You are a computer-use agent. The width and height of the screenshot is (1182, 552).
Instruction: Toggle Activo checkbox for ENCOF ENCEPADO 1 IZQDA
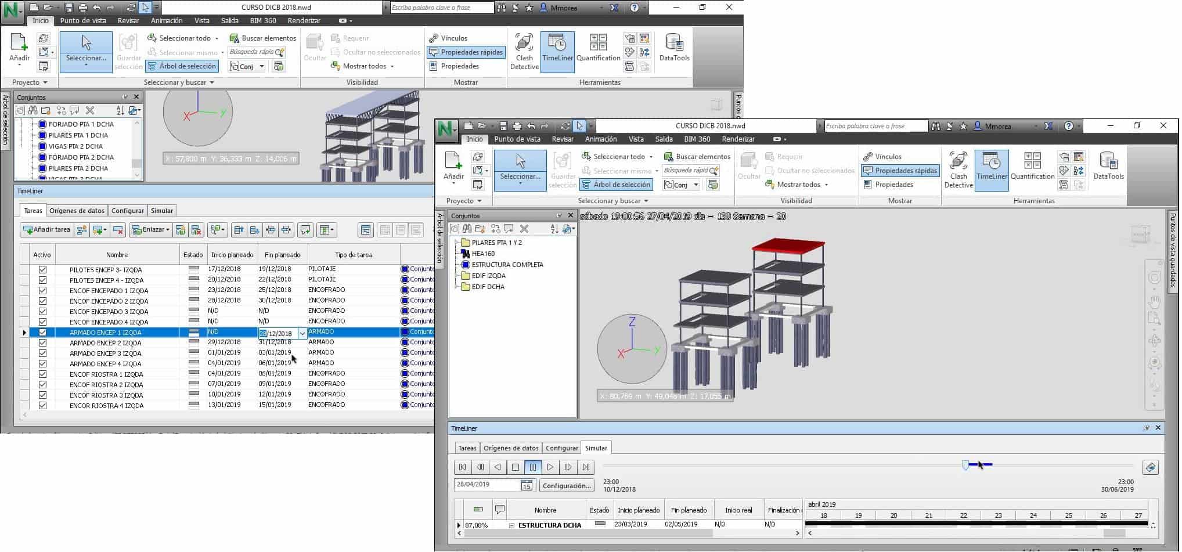tap(42, 291)
